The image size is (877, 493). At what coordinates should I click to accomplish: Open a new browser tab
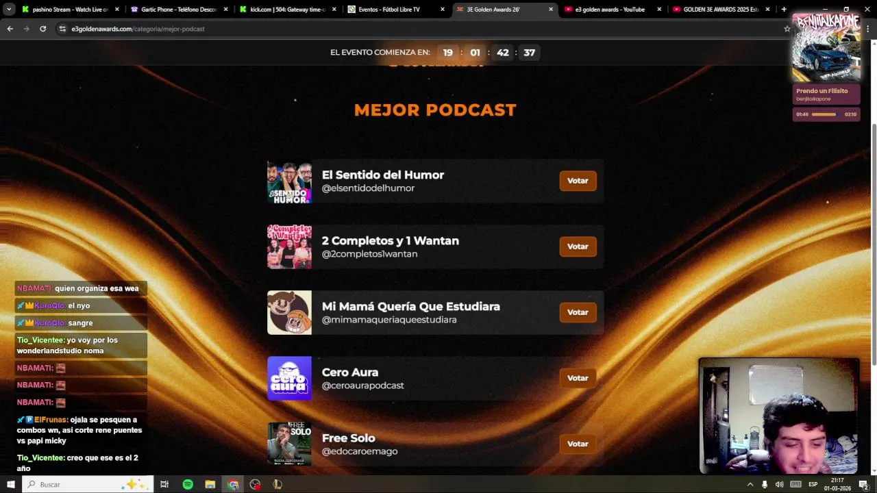coord(784,10)
